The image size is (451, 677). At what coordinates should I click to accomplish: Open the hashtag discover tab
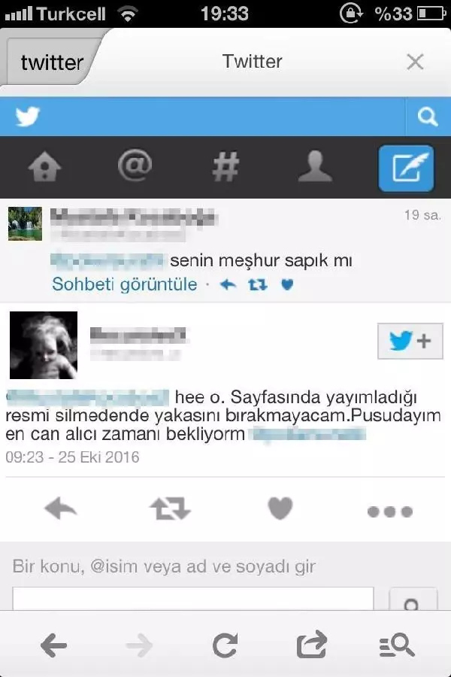225,166
